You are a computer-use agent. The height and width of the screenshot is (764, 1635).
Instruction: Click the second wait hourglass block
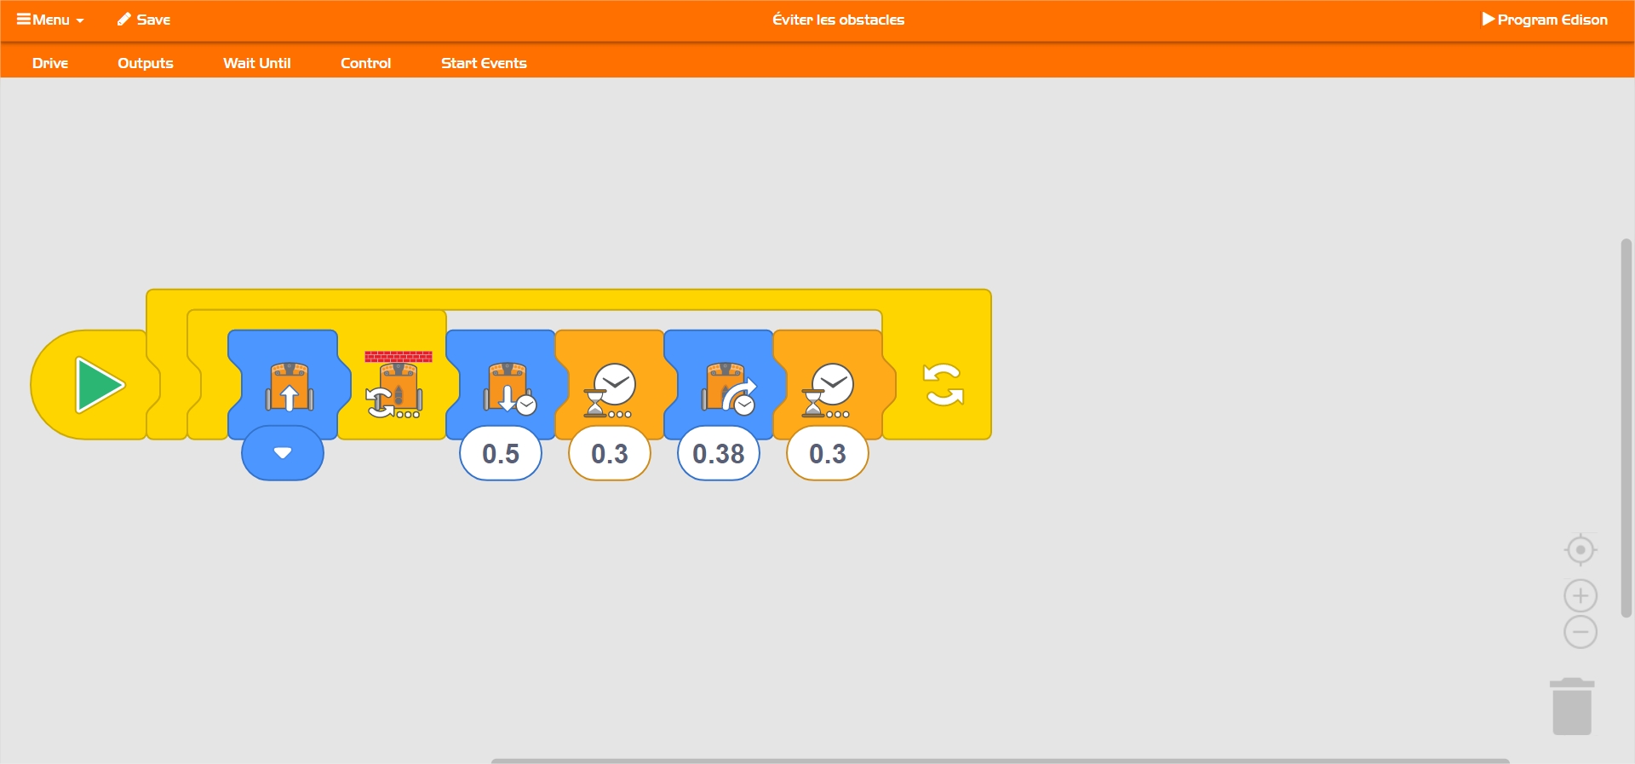coord(828,388)
